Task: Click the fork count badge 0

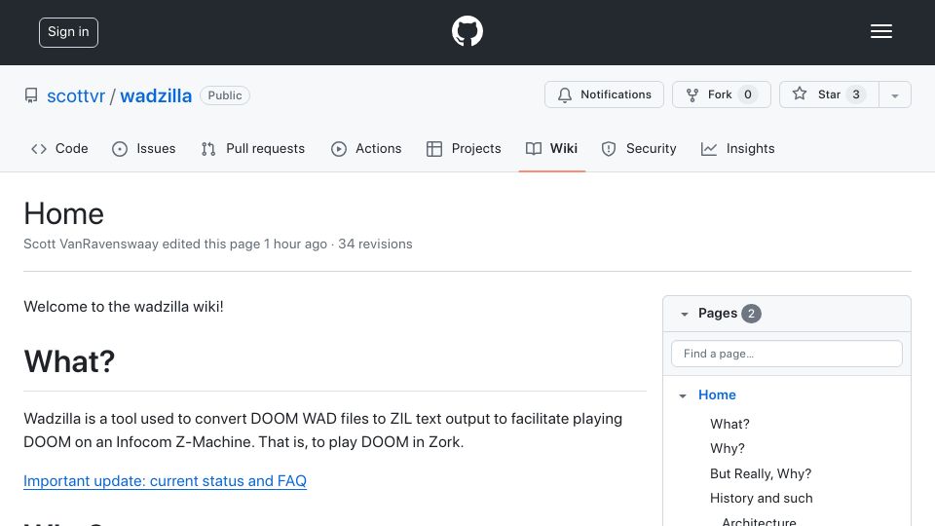Action: coord(747,94)
